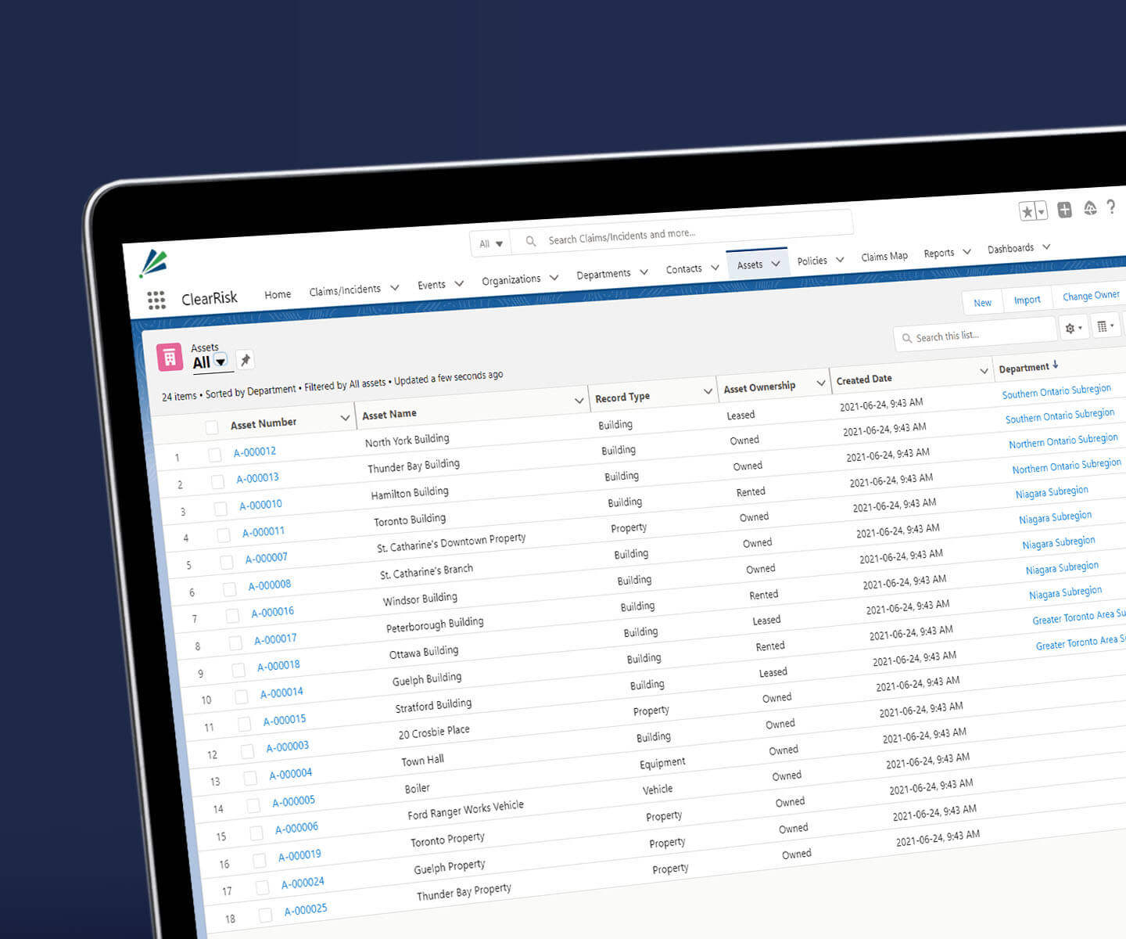Check the box for A-000012
Screen dimensions: 1126x939
click(x=215, y=455)
